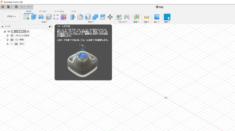The image size is (235, 131).
Task: Toggle visibility eye of the 原点 folder
Action: (x=12, y=44)
